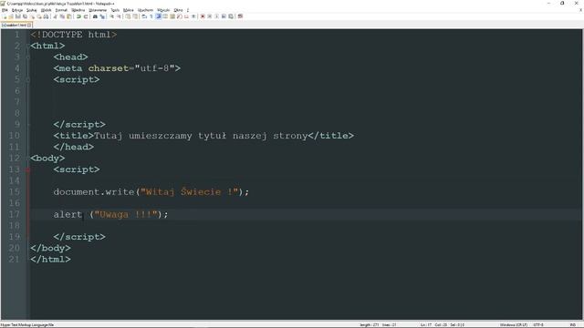The image size is (584, 328).
Task: Click the last toolbar icon right of the macro icons
Action: click(x=240, y=16)
